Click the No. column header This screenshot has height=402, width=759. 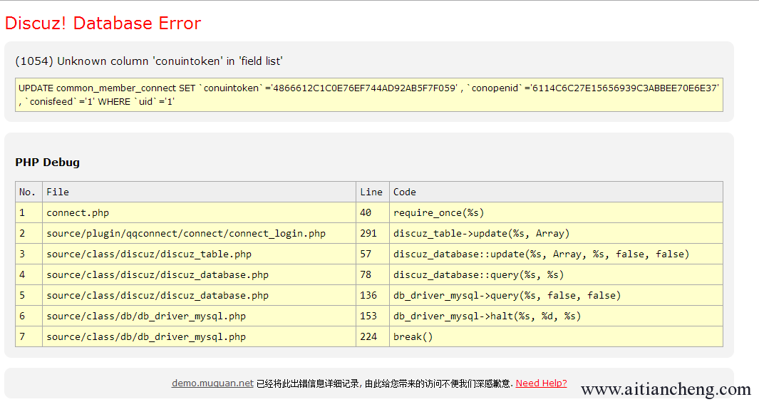pos(29,192)
